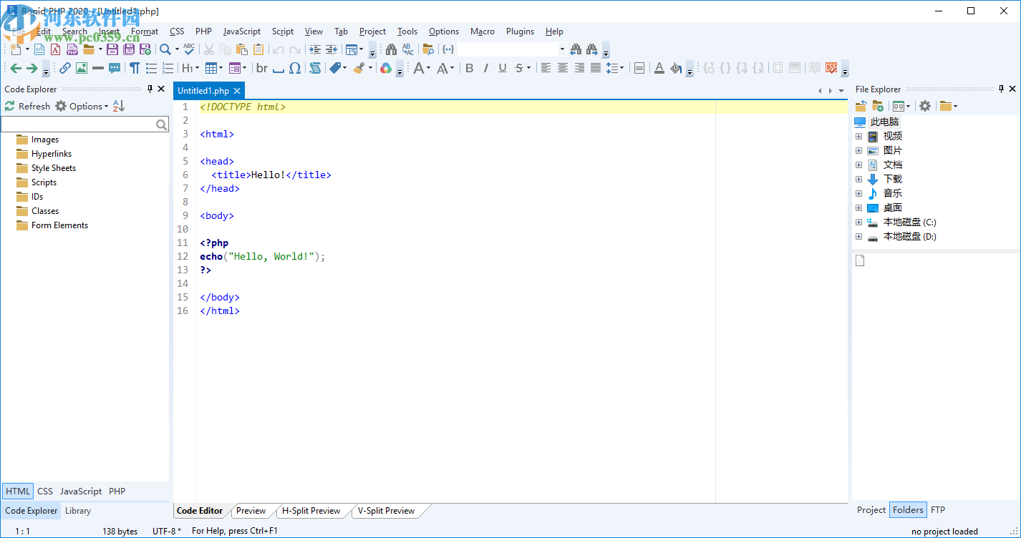
Task: Click the Insert Hyperlink chain icon
Action: point(64,68)
